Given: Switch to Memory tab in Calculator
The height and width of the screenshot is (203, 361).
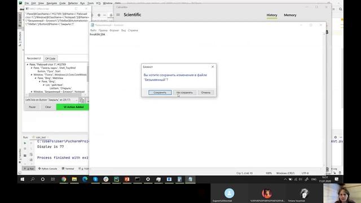Looking at the screenshot, I should (290, 15).
